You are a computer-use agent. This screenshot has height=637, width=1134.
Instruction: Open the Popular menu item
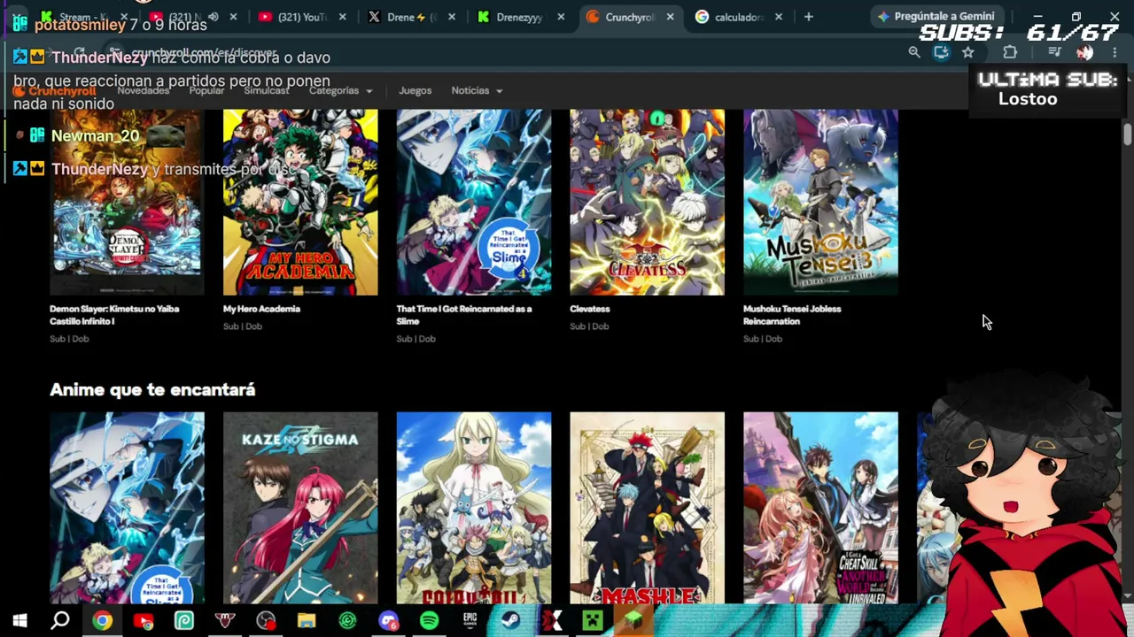coord(206,91)
